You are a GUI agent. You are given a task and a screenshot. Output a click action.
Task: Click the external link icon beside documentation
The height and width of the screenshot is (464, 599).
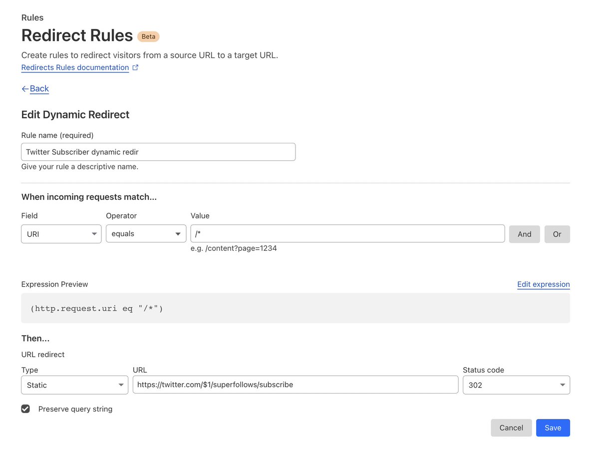click(x=135, y=67)
